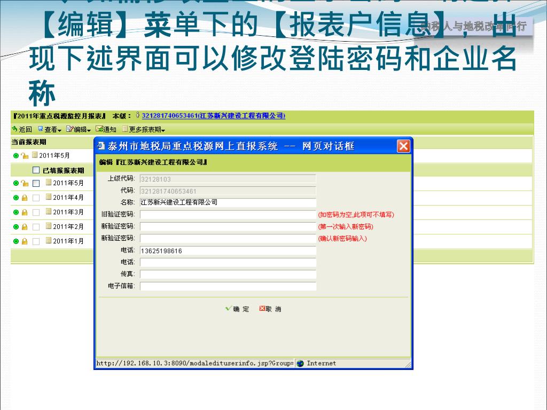Expand the 更多报表期 dropdown
The height and width of the screenshot is (410, 547).
[144, 129]
